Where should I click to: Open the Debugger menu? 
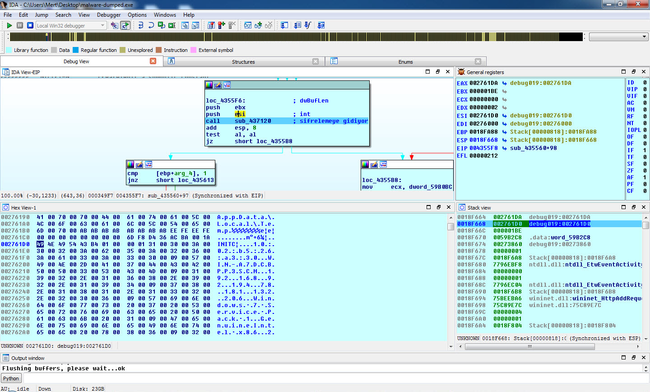109,14
